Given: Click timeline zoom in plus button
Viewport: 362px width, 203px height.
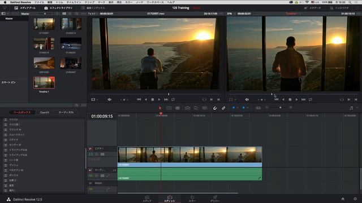Looking at the screenshot, I should point(291,108).
